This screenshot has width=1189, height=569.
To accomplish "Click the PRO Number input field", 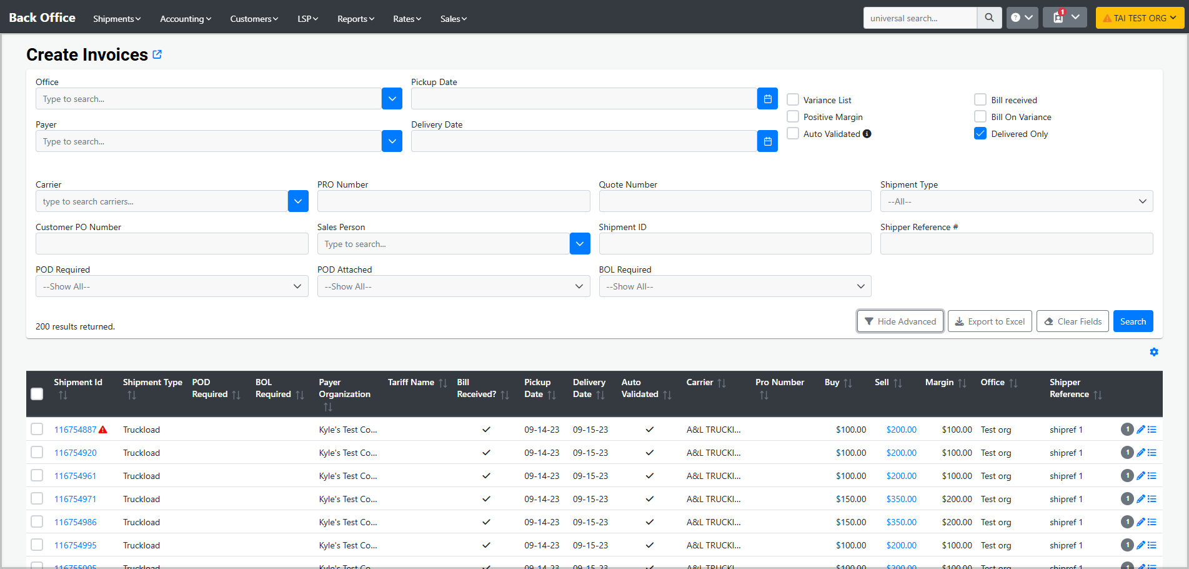I will pyautogui.click(x=453, y=201).
